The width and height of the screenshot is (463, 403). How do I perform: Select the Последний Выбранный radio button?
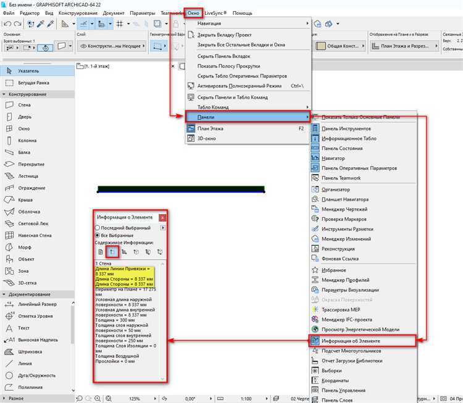click(x=98, y=228)
